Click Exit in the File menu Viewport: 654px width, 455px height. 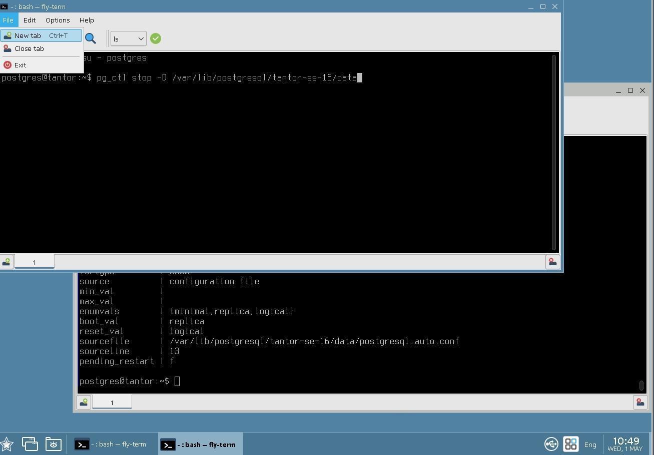click(20, 65)
